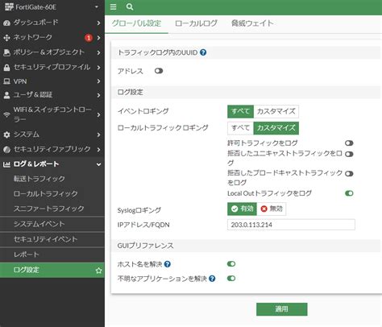
Task: Open the search magnifier icon in the top bar
Action: (130, 6)
